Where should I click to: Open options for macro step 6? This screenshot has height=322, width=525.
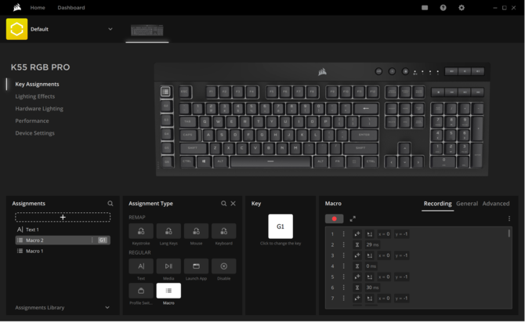[x=343, y=288]
